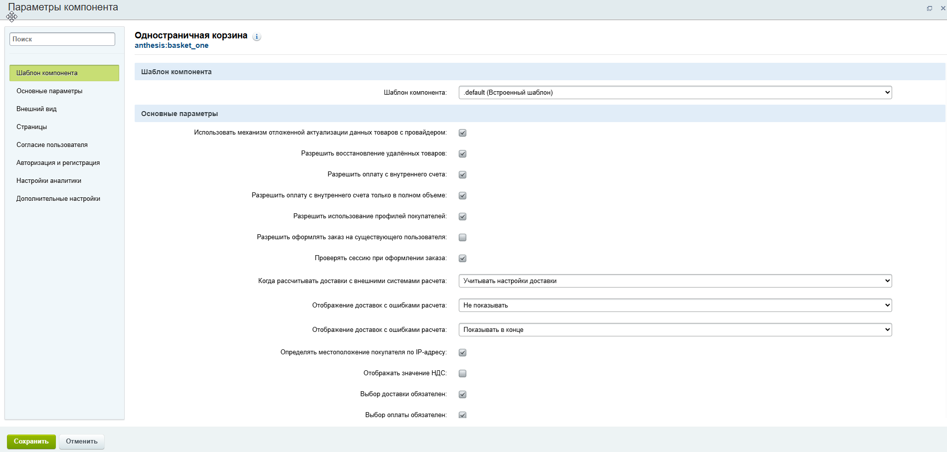947x452 pixels.
Task: Click the label Когда рассчитывать доставки с внешними системами
Action: pyautogui.click(x=353, y=281)
